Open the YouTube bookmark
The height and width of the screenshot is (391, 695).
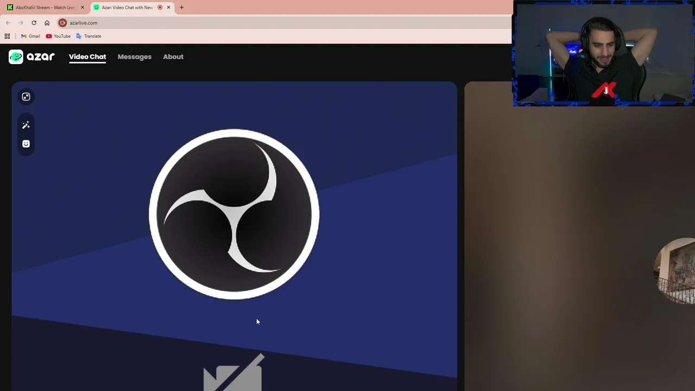click(58, 36)
